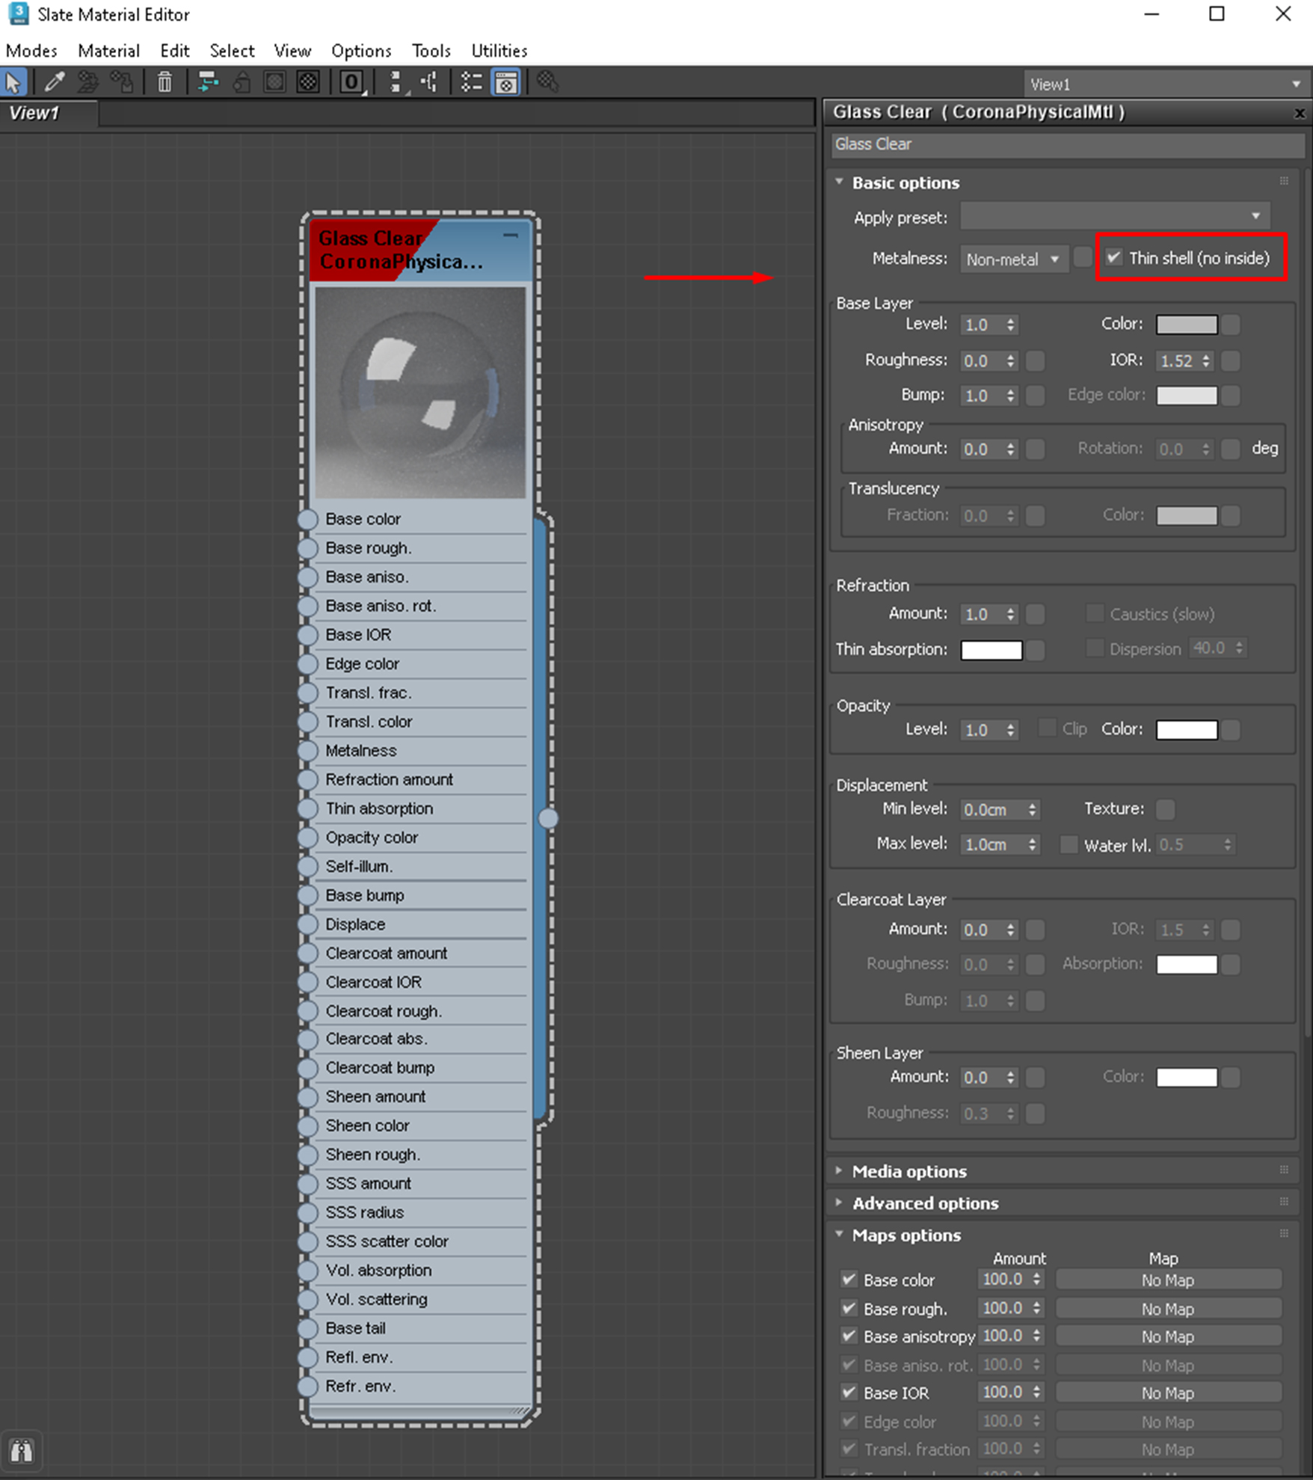Open the Utilities menu

[x=499, y=51]
